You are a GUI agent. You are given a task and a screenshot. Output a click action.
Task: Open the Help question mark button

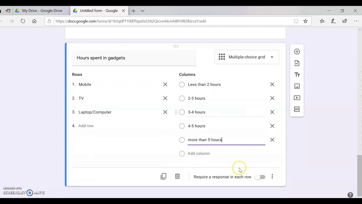coord(350,195)
